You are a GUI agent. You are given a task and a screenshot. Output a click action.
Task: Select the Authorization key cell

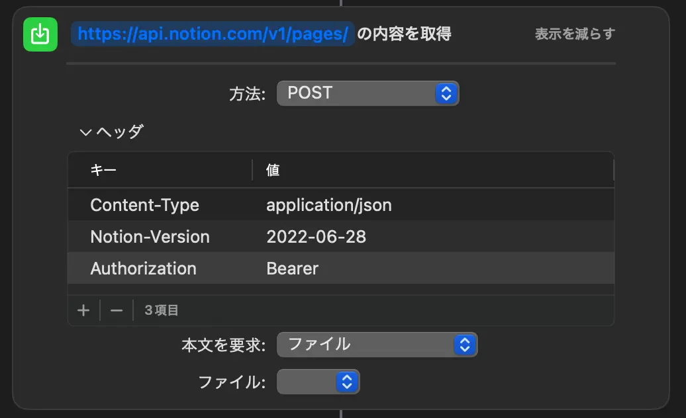[x=144, y=268]
